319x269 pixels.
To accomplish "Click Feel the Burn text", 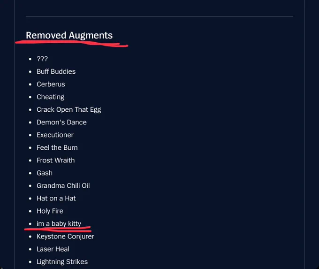I will click(x=57, y=147).
